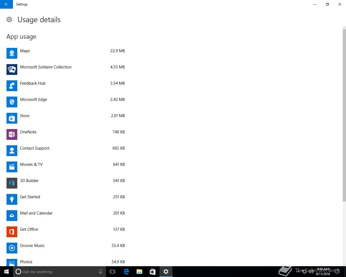Click the 22.9 MB usage value
Image resolution: width=346 pixels, height=277 pixels.
tap(118, 51)
